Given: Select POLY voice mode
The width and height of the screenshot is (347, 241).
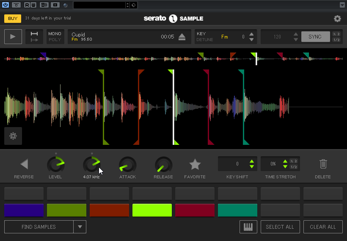Looking at the screenshot, I should coord(55,40).
